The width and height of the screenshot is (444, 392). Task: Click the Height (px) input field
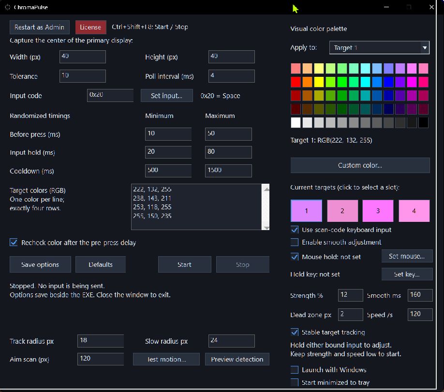click(x=231, y=57)
